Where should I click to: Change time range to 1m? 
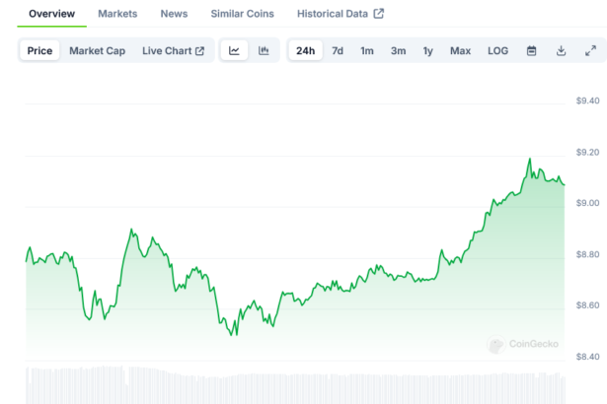point(367,51)
